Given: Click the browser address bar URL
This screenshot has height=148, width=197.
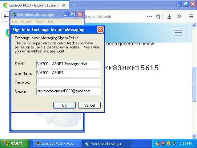Looking at the screenshot, I should tap(98, 16).
